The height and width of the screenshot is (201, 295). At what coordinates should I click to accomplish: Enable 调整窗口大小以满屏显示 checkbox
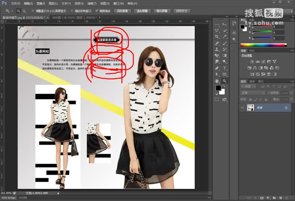tap(33, 11)
